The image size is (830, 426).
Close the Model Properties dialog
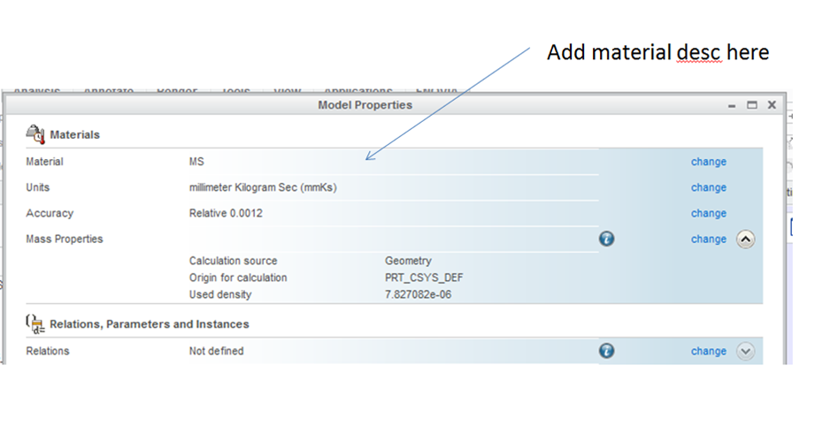(x=772, y=104)
